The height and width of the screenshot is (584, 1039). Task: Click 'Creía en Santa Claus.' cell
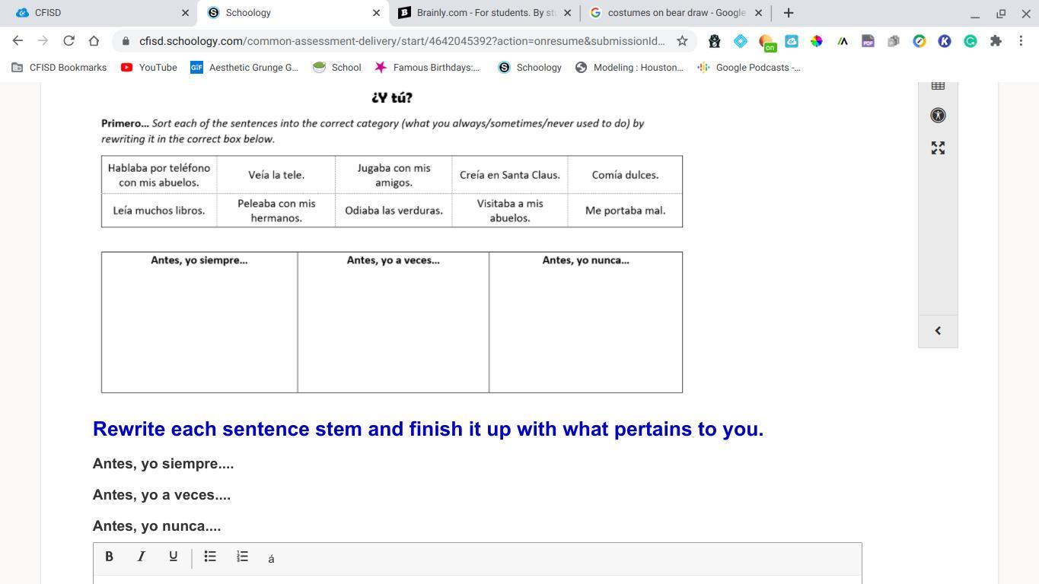[510, 175]
